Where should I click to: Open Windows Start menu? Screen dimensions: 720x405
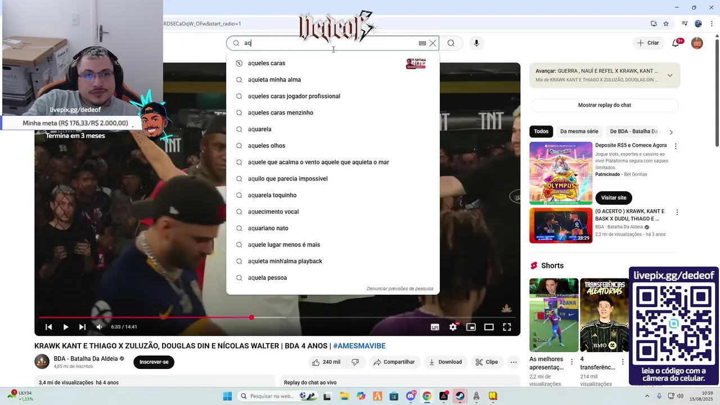point(227,396)
